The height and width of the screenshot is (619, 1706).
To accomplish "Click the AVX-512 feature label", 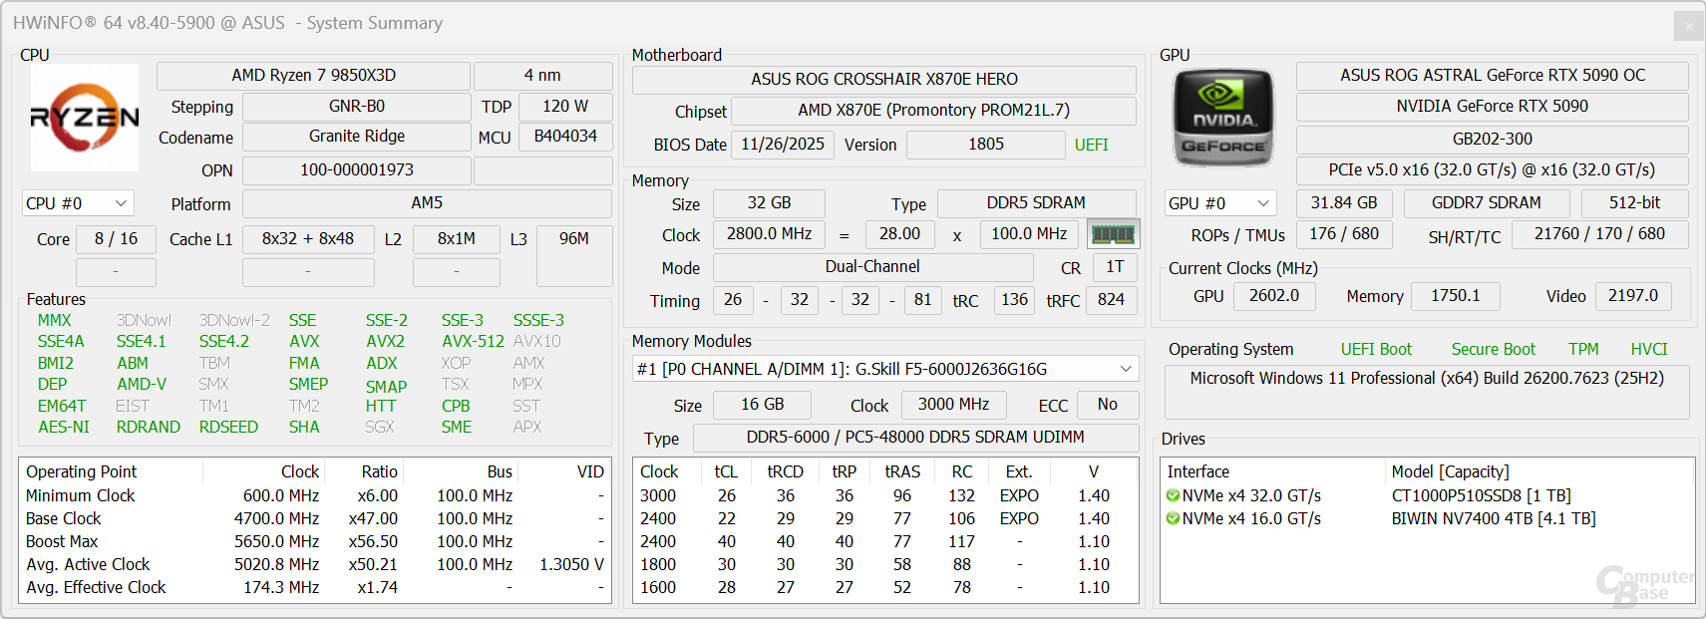I will [x=473, y=341].
